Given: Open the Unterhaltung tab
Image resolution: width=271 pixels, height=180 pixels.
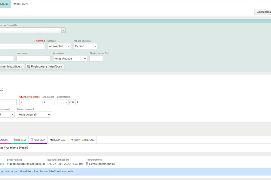Looking at the screenshot, I should (83, 140).
